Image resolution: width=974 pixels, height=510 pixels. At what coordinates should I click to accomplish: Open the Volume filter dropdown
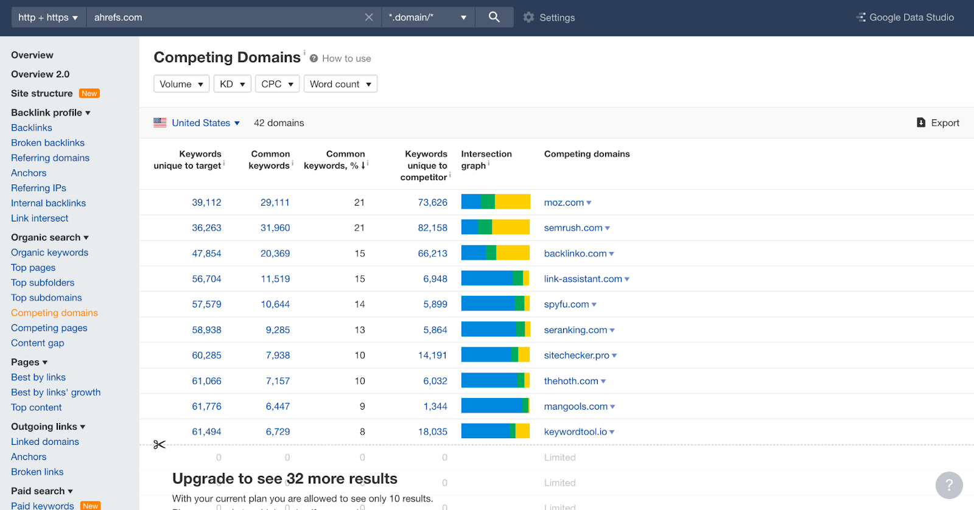point(181,84)
